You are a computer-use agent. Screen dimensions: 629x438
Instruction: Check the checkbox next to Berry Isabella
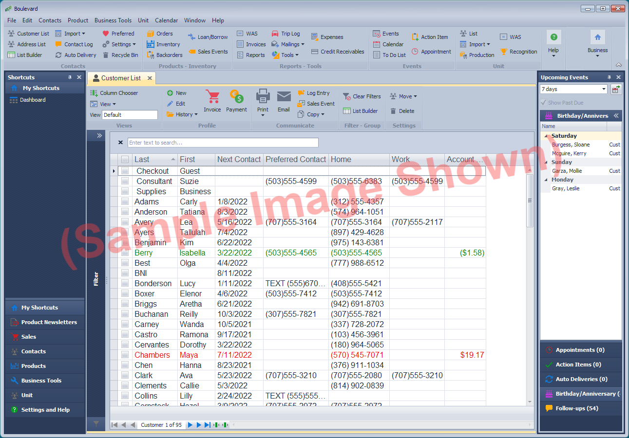click(126, 253)
